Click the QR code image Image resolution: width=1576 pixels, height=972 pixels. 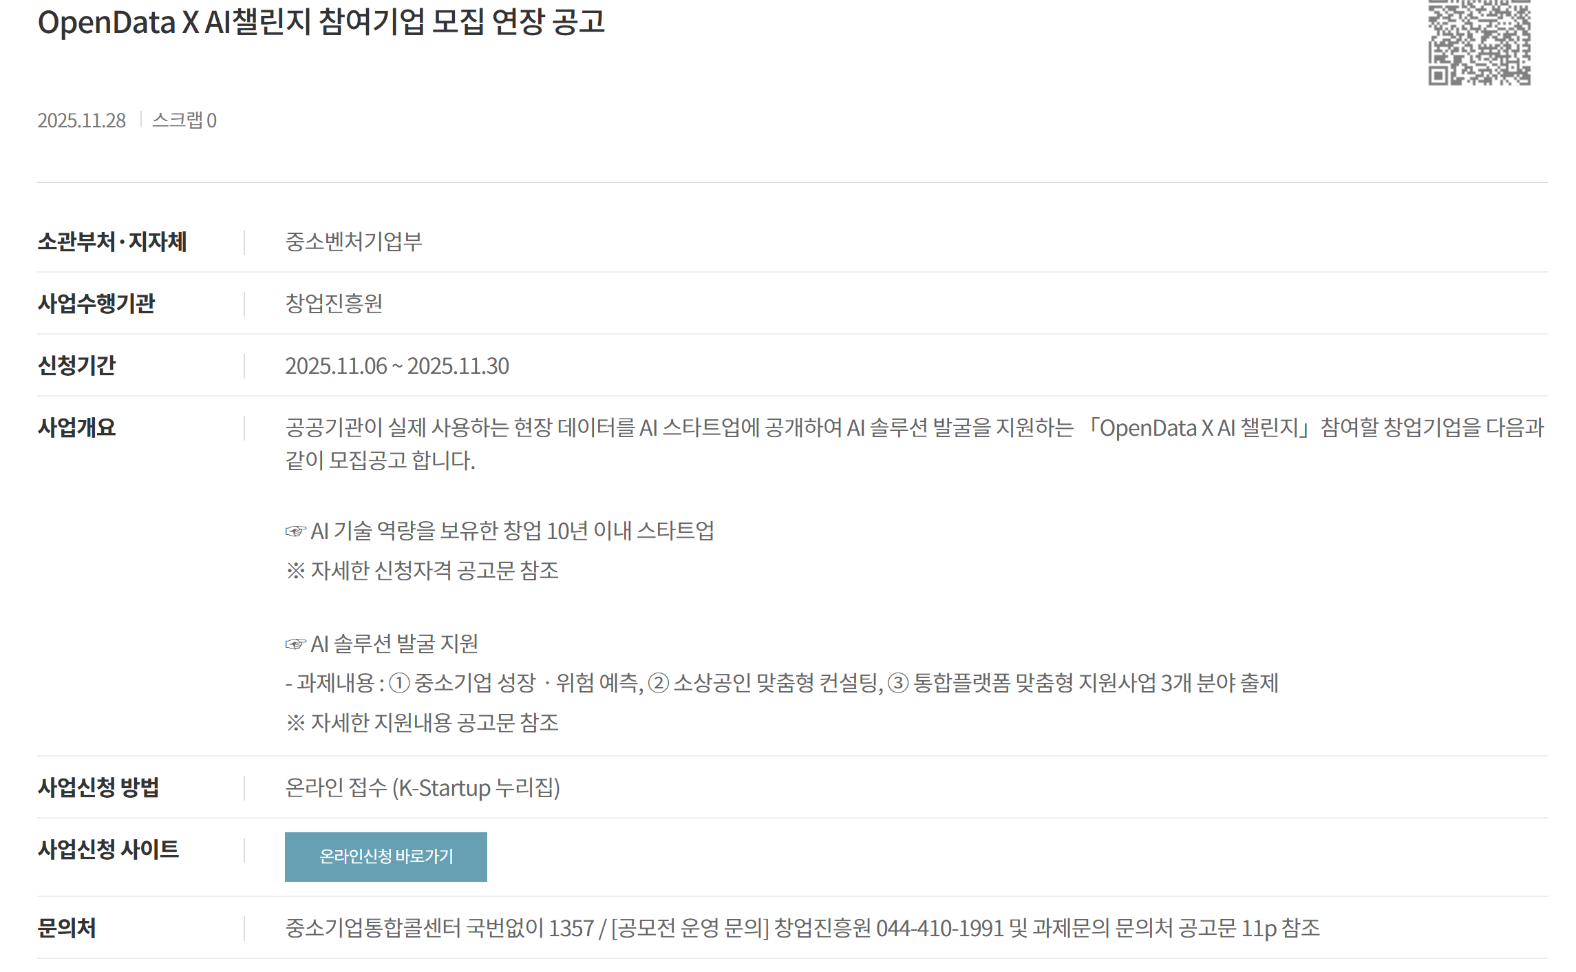point(1479,43)
